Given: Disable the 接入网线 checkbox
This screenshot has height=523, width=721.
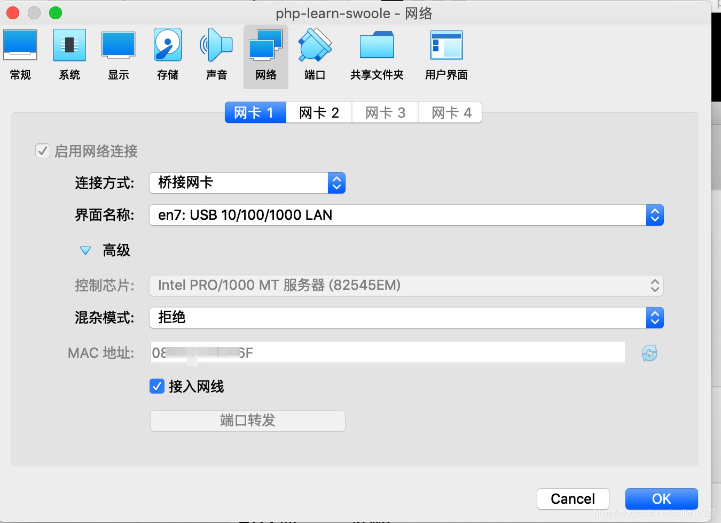Looking at the screenshot, I should [156, 386].
